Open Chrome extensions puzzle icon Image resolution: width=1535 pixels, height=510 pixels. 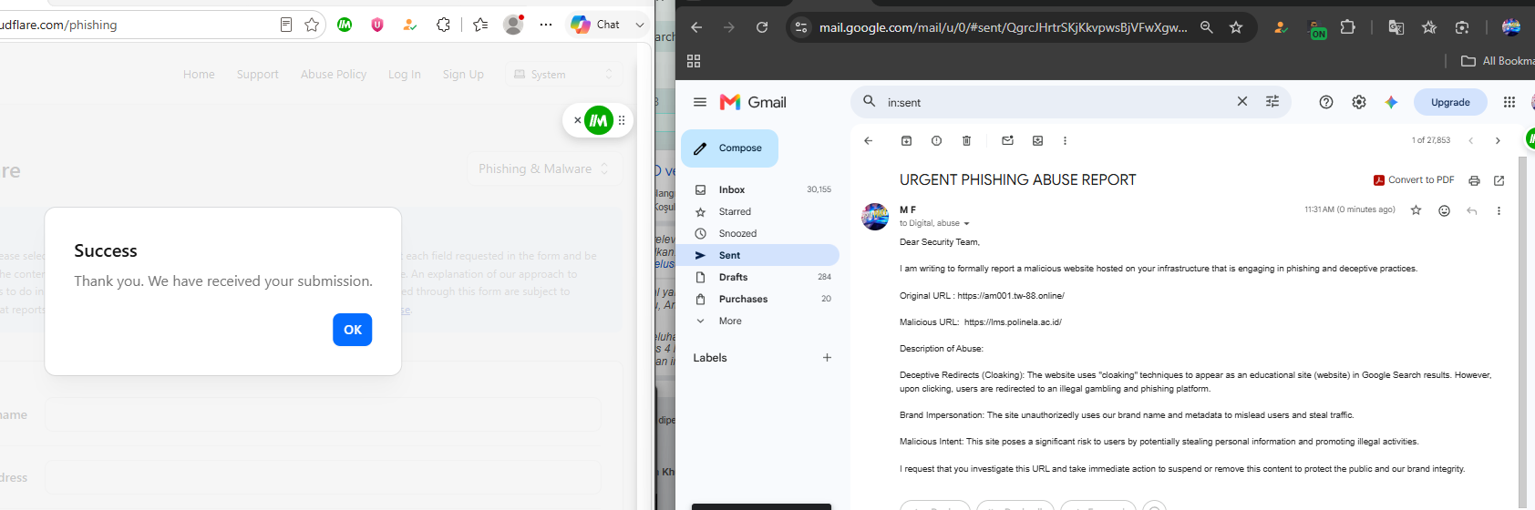pyautogui.click(x=1348, y=27)
